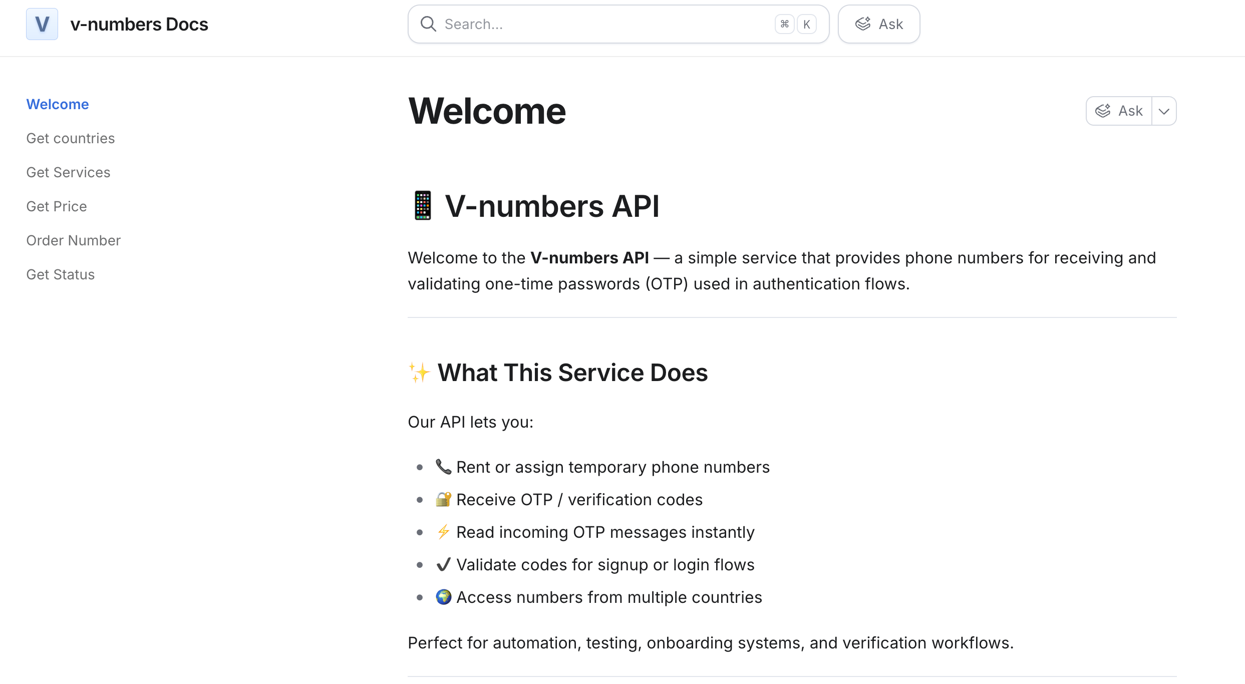Navigate to Get Price page
Viewport: 1245px width, 684px height.
(57, 206)
